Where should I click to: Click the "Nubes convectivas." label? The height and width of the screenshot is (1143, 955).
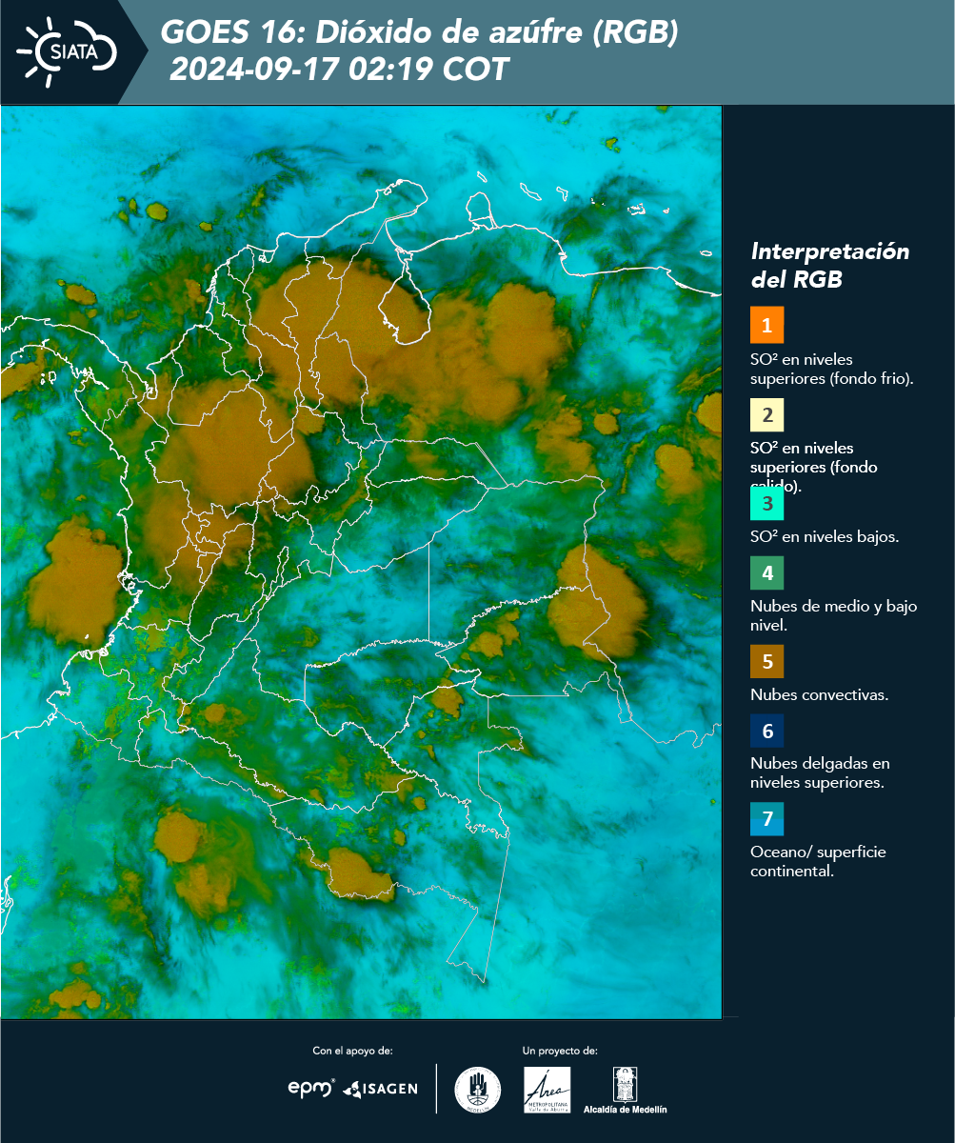(x=820, y=694)
